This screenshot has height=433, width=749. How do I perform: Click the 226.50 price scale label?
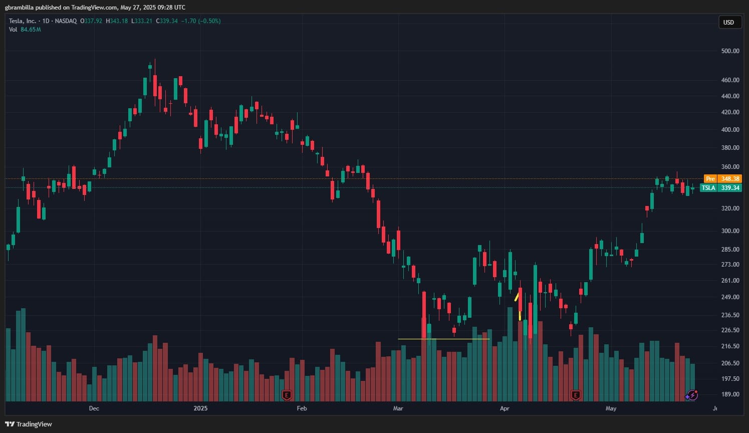730,330
